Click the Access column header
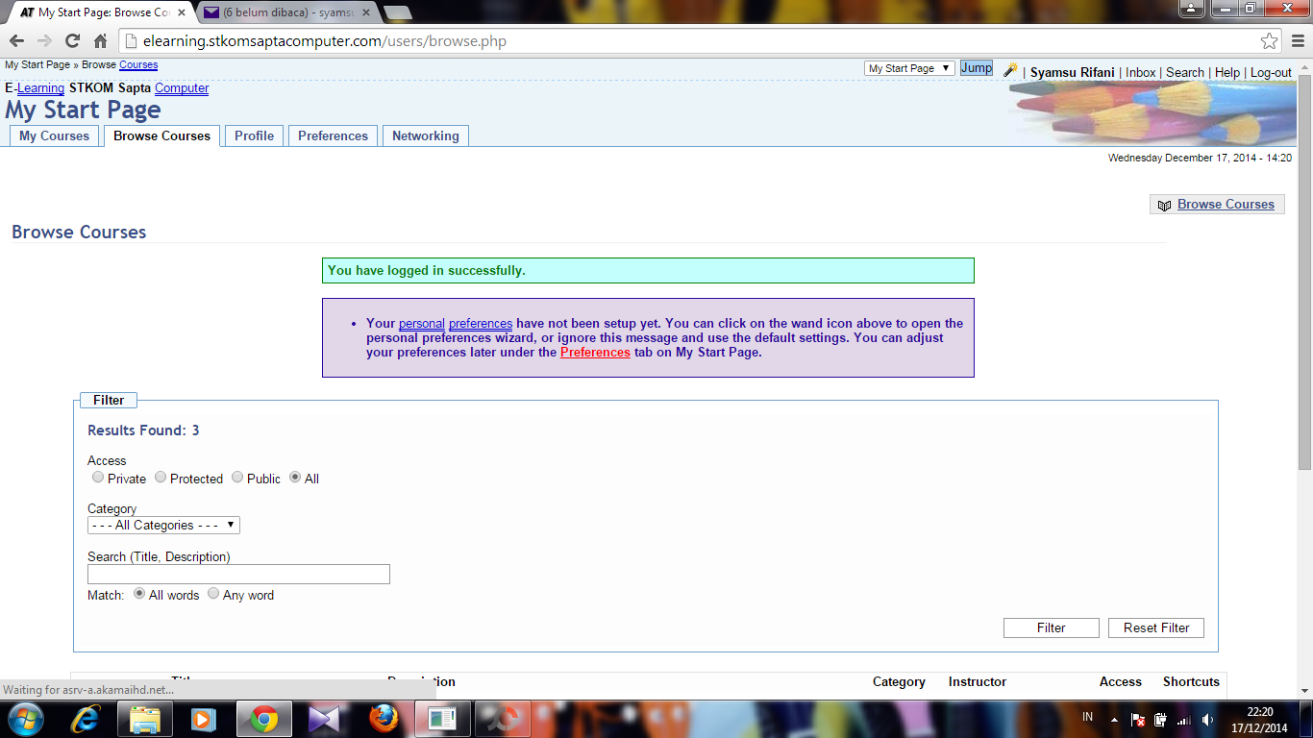 coord(1121,681)
